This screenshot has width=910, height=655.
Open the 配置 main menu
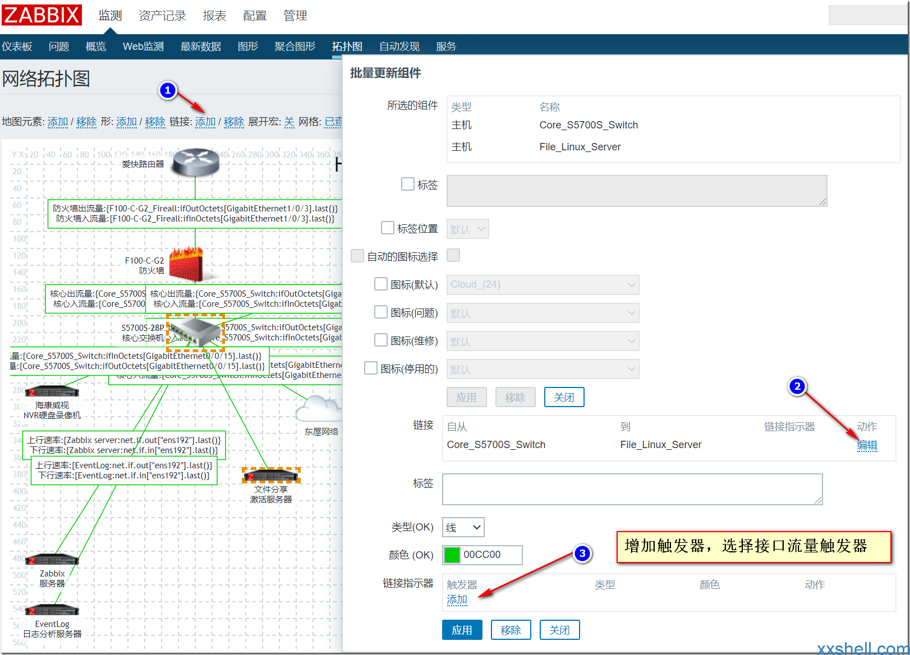click(x=255, y=16)
